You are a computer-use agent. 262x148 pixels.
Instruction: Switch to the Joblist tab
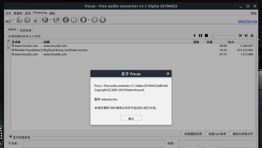(12, 29)
